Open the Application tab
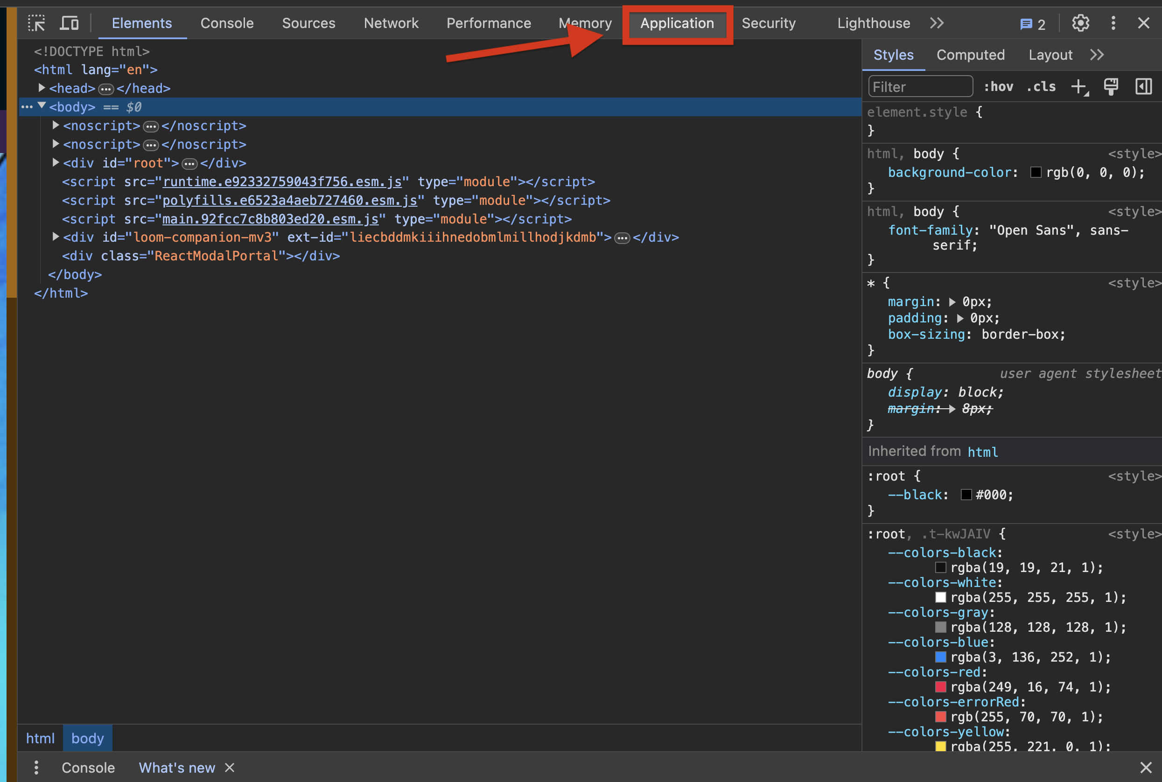The width and height of the screenshot is (1162, 782). click(x=677, y=23)
